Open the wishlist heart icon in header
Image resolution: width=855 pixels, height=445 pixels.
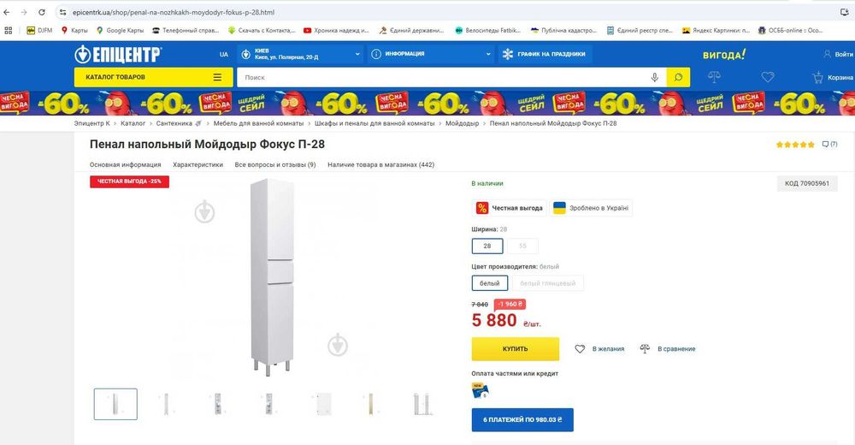(x=768, y=77)
